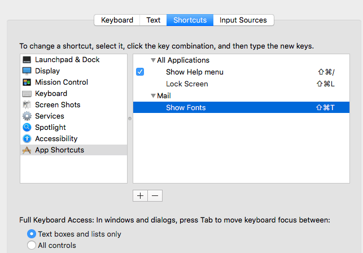Select the Services gear icon
Image resolution: width=363 pixels, height=253 pixels.
pos(27,116)
